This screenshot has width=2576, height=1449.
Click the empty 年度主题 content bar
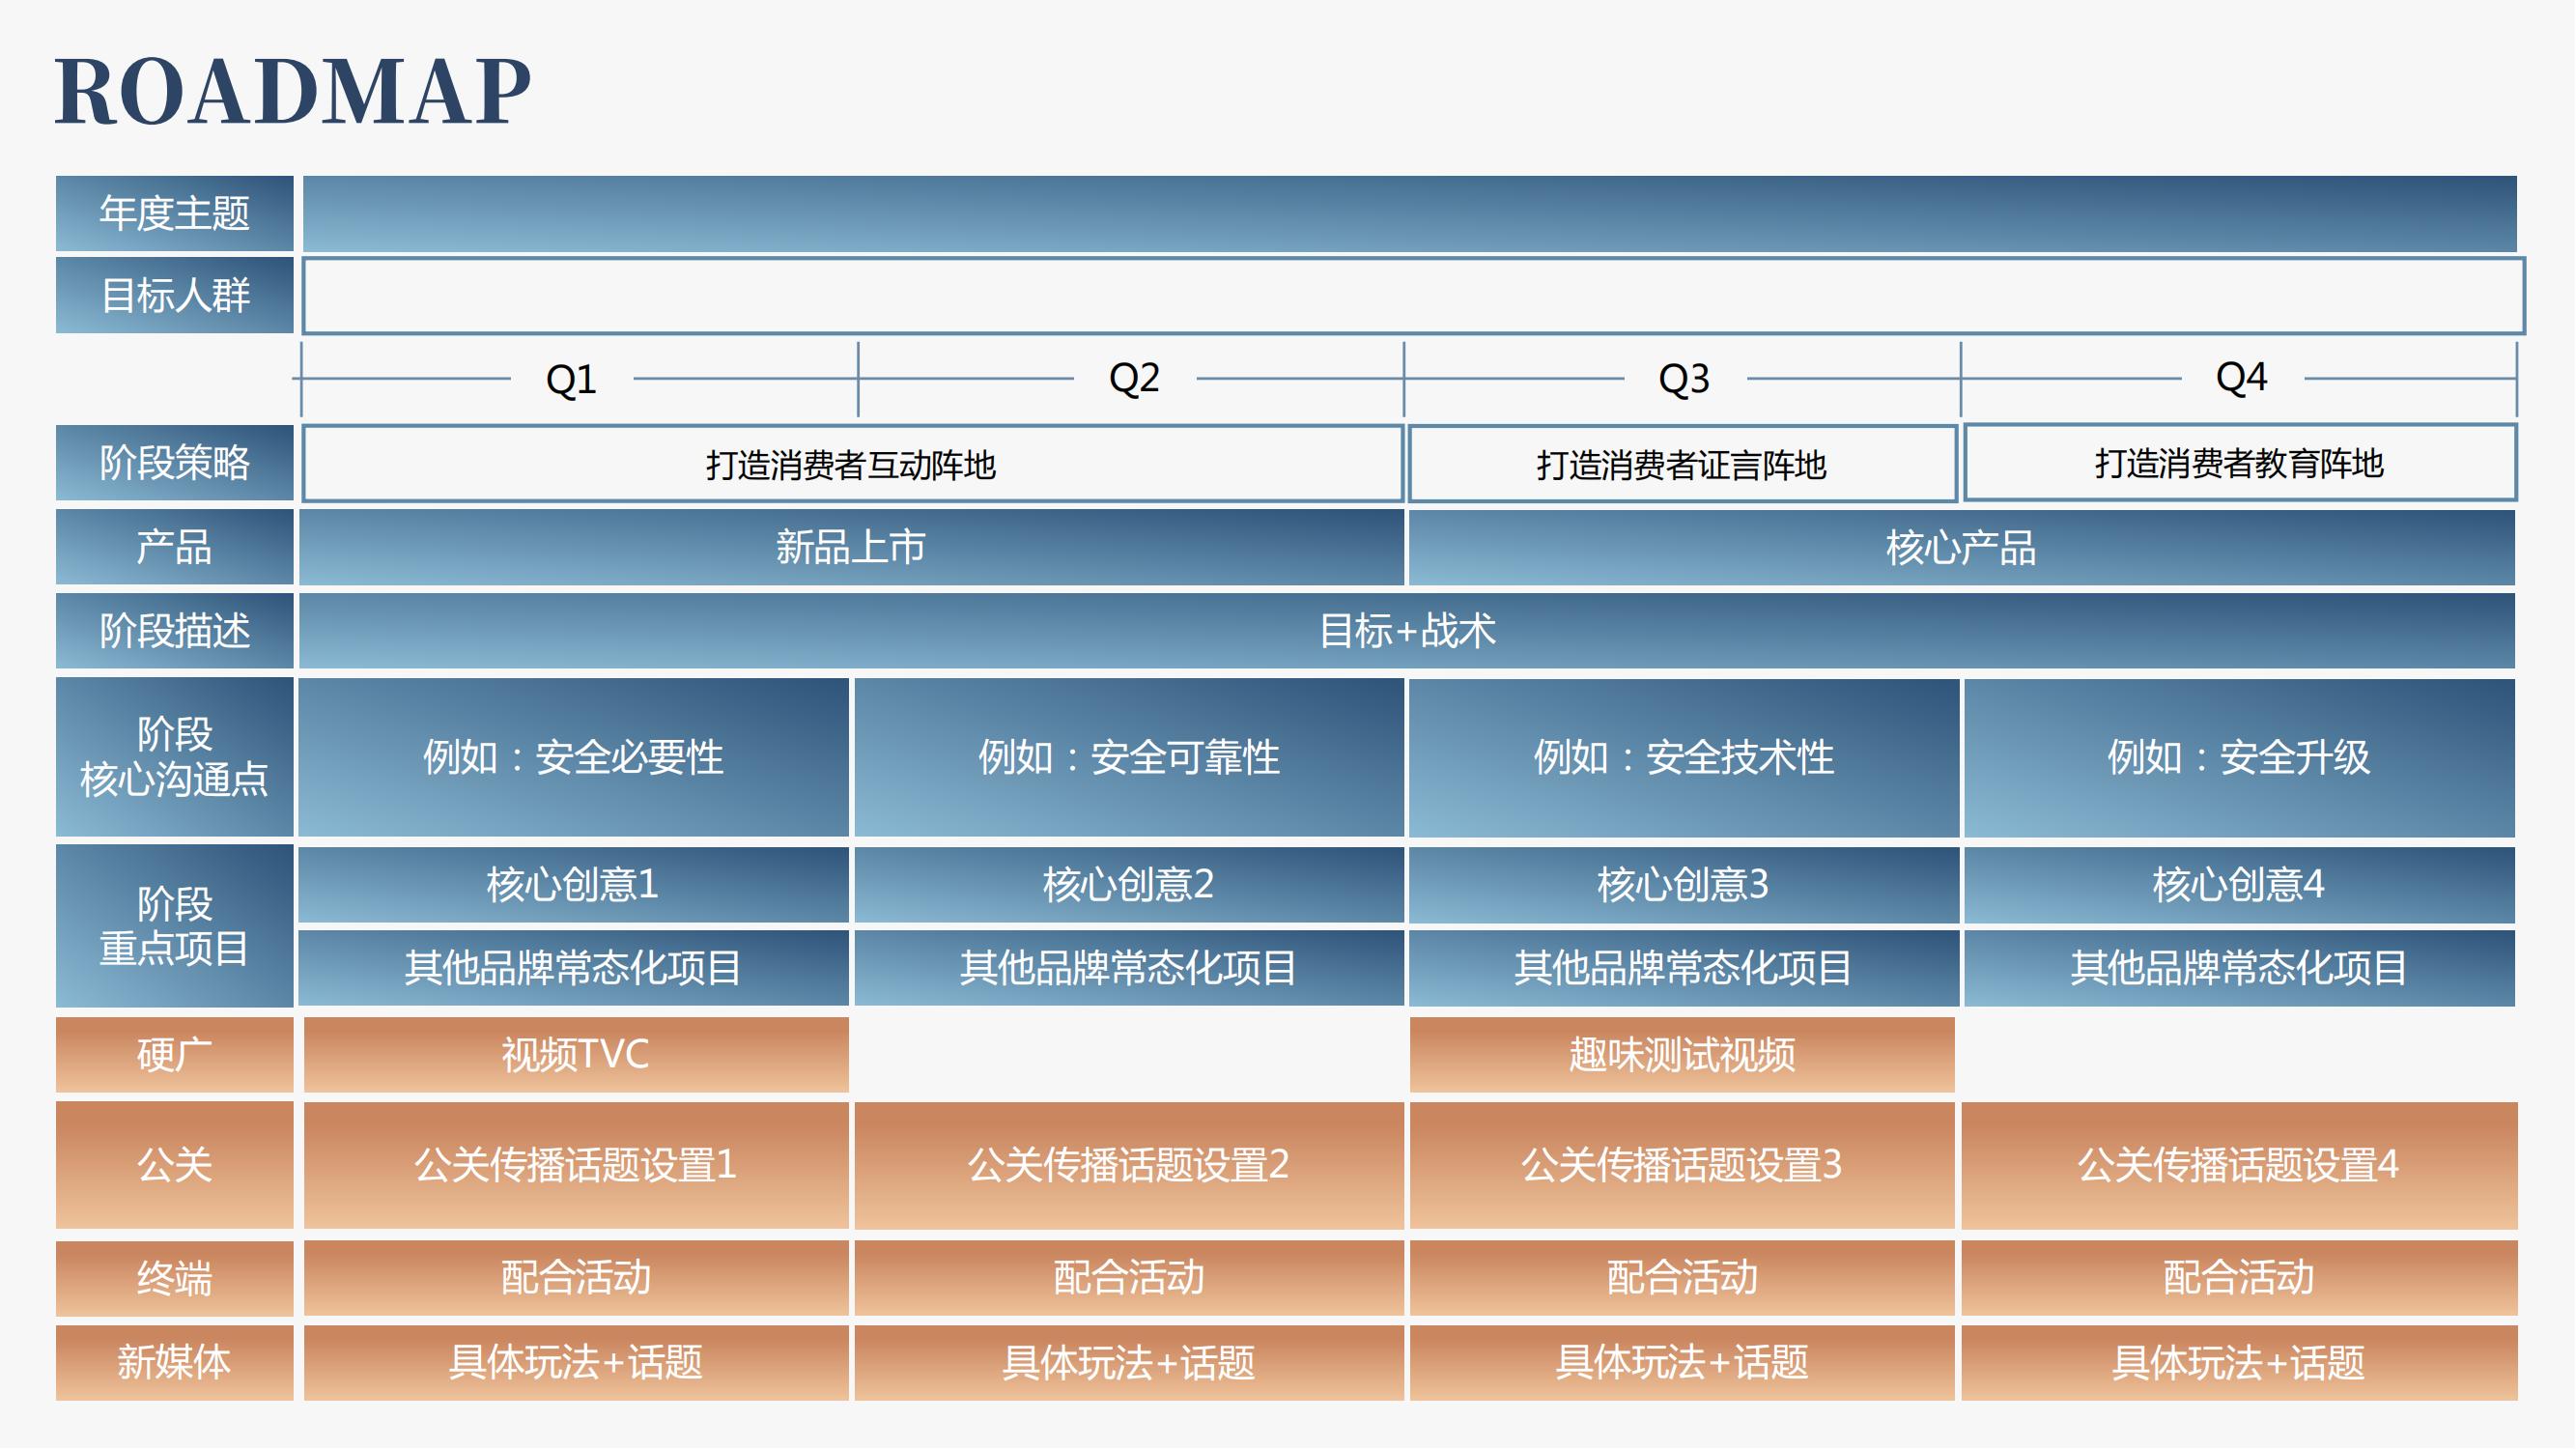(1410, 213)
